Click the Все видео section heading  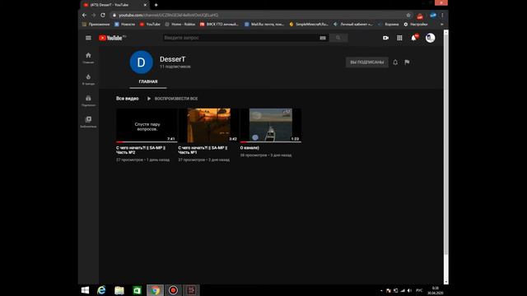pos(127,99)
